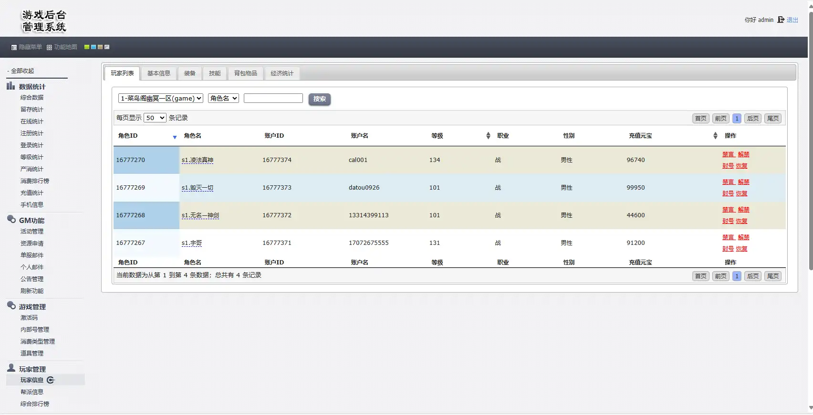Click the 玩家管理 person icon

(x=11, y=368)
